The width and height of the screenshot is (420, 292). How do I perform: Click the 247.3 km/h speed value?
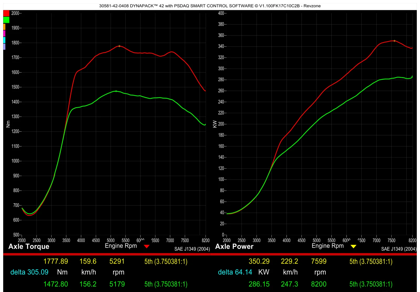tap(290, 284)
